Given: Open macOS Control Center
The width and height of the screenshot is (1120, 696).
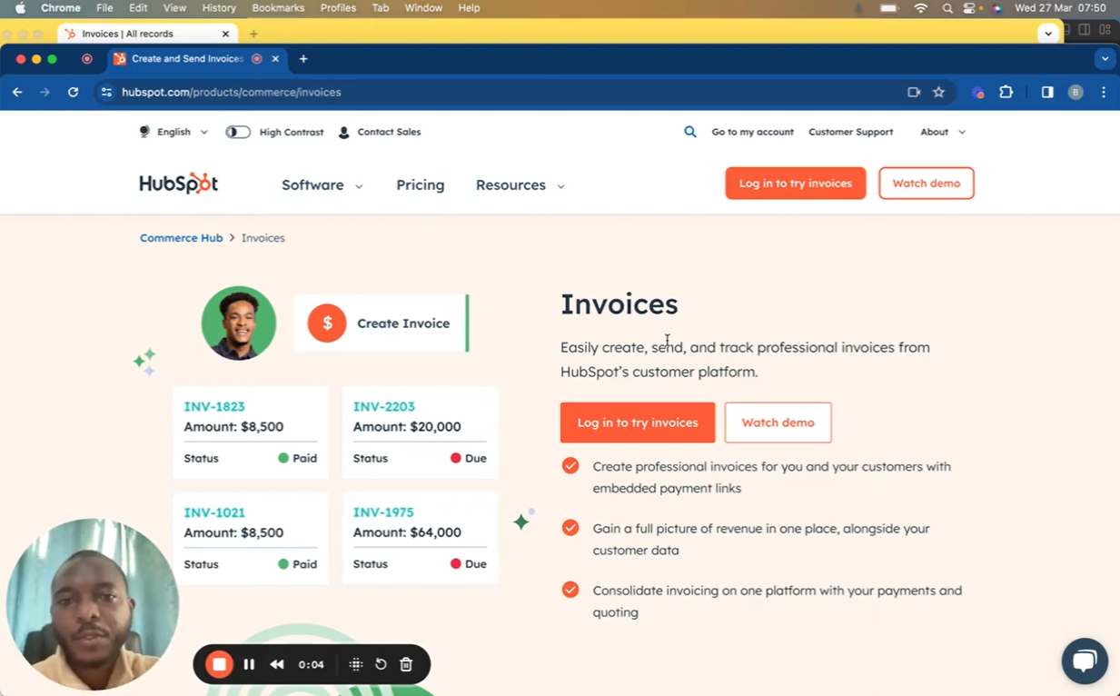Looking at the screenshot, I should pos(970,8).
